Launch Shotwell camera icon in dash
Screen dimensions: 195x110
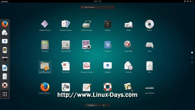point(5,59)
